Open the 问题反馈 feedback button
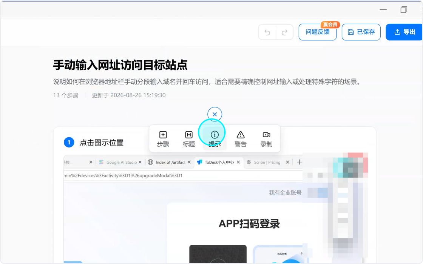 [x=318, y=32]
